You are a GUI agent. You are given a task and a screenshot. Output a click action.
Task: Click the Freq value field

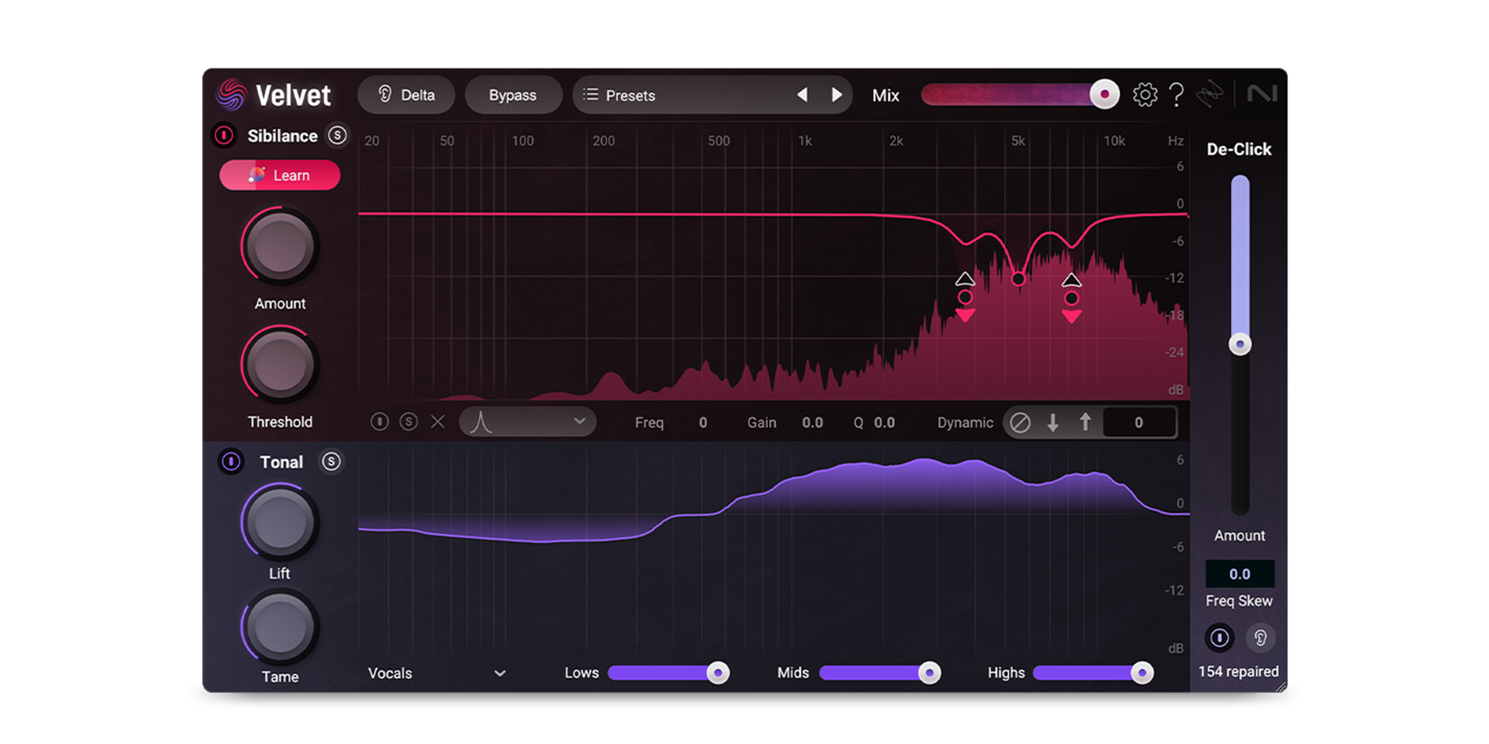click(x=703, y=423)
